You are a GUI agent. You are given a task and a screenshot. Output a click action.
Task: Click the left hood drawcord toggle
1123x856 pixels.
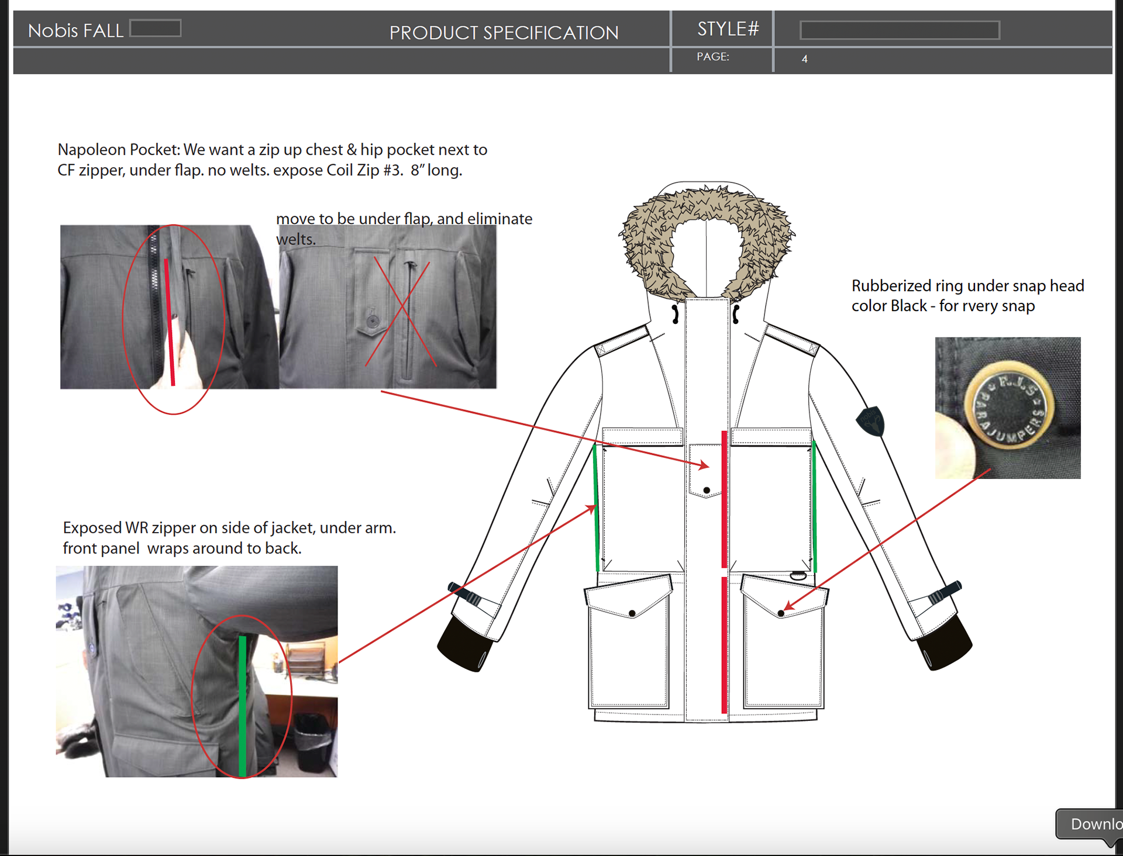[676, 314]
